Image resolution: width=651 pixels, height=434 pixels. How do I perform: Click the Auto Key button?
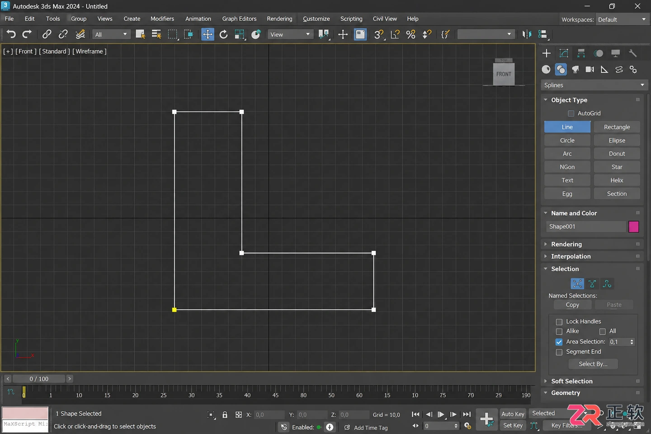tap(513, 414)
